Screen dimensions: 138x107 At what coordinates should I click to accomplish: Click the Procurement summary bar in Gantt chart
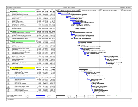[x=69, y=12]
